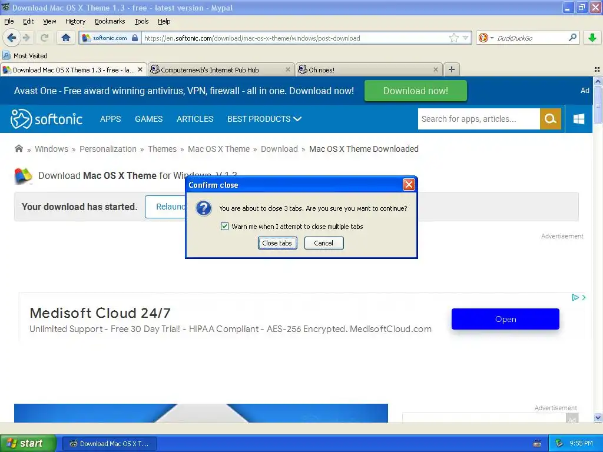
Task: Click the Search for apps, articles field
Action: point(479,119)
